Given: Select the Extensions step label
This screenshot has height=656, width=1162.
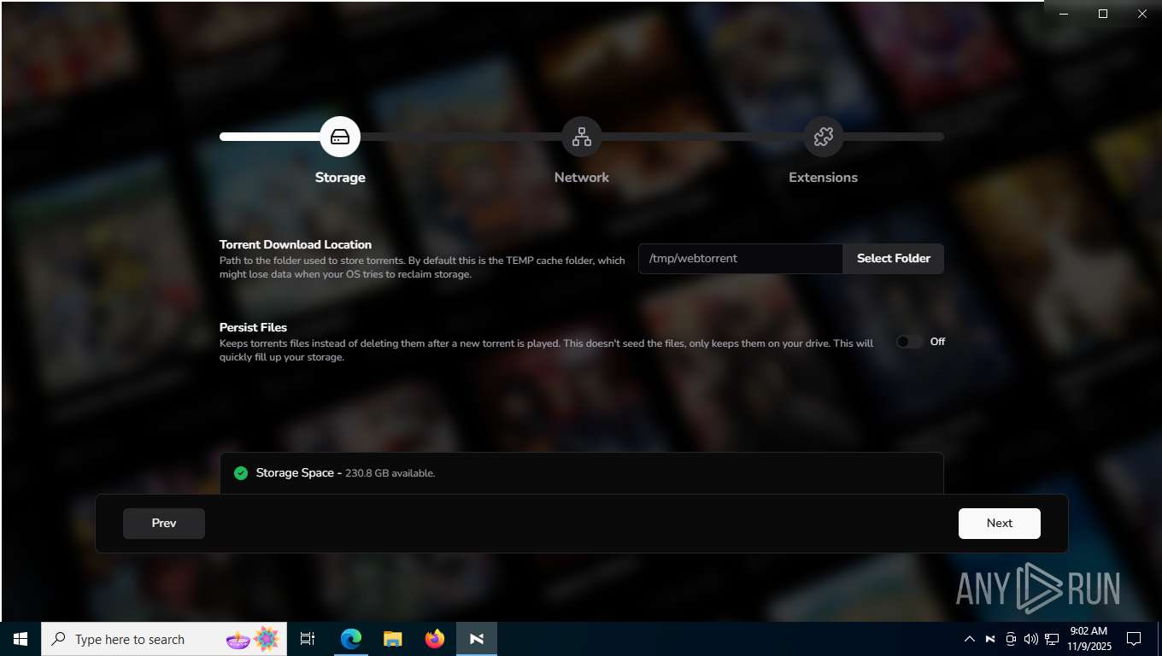Looking at the screenshot, I should coord(823,178).
